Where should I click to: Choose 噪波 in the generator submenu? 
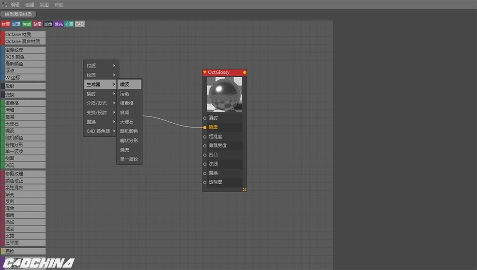click(x=129, y=85)
